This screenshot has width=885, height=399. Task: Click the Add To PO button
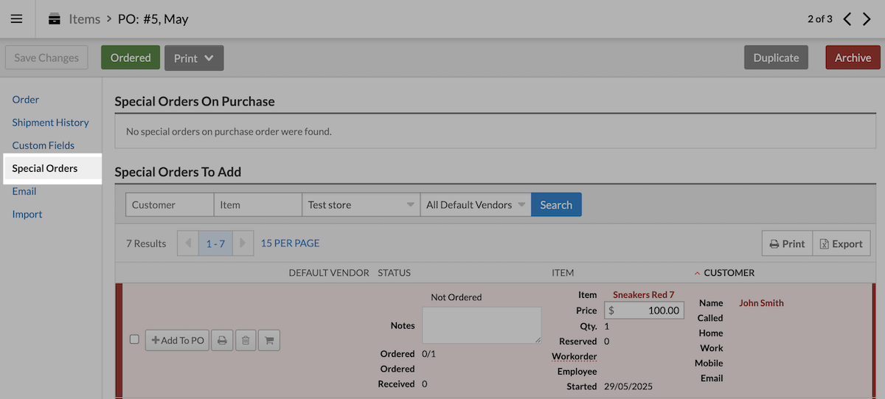coord(178,340)
